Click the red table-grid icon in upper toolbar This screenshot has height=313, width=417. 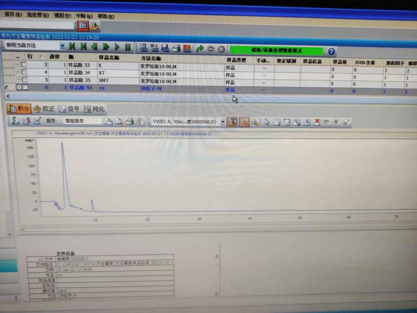click(x=82, y=26)
